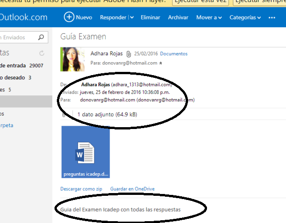Click message body Guia del Examen Icadep
Screen dimensions: 286x223
pos(121,210)
